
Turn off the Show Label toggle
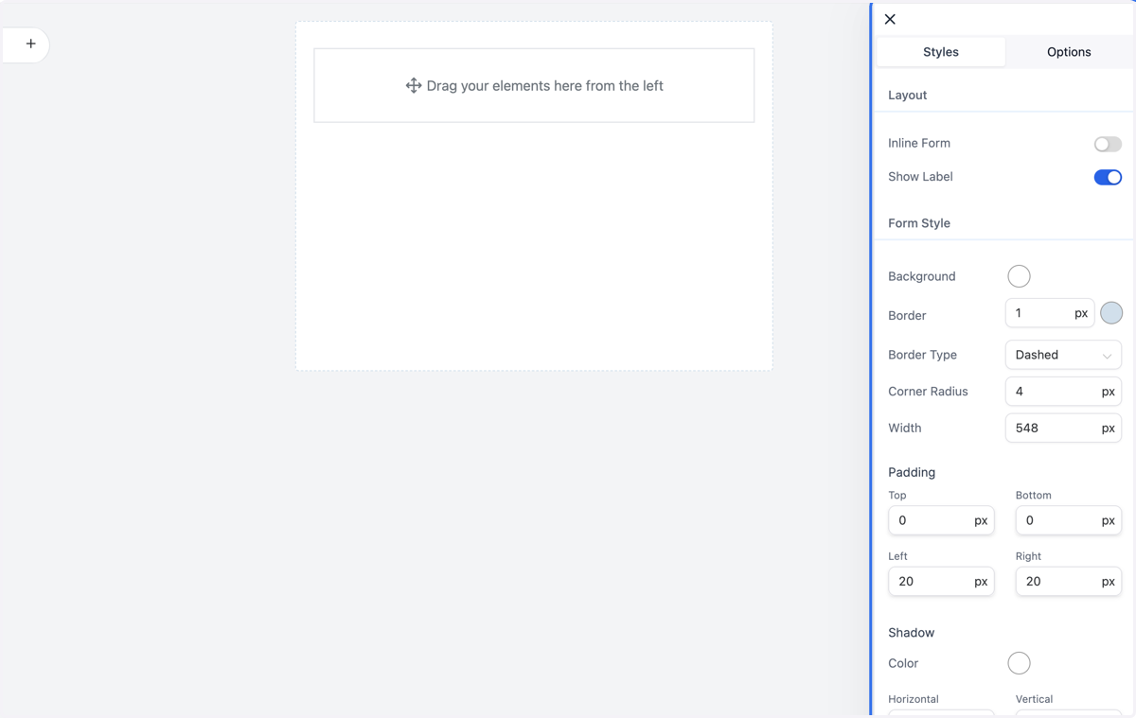[1108, 177]
